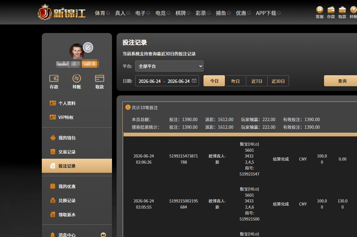Select the 近7日 date filter
The height and width of the screenshot is (237, 357).
click(x=257, y=81)
